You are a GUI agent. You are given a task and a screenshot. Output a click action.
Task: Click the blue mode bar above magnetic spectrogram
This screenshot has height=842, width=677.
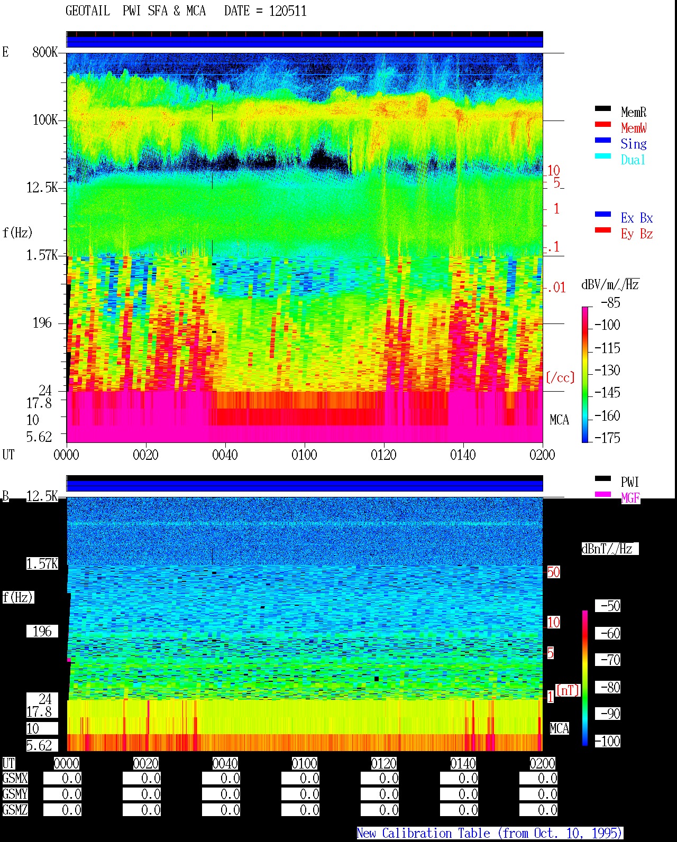tap(305, 486)
